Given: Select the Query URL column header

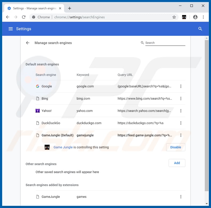Looking at the screenshot, I should (125, 75).
